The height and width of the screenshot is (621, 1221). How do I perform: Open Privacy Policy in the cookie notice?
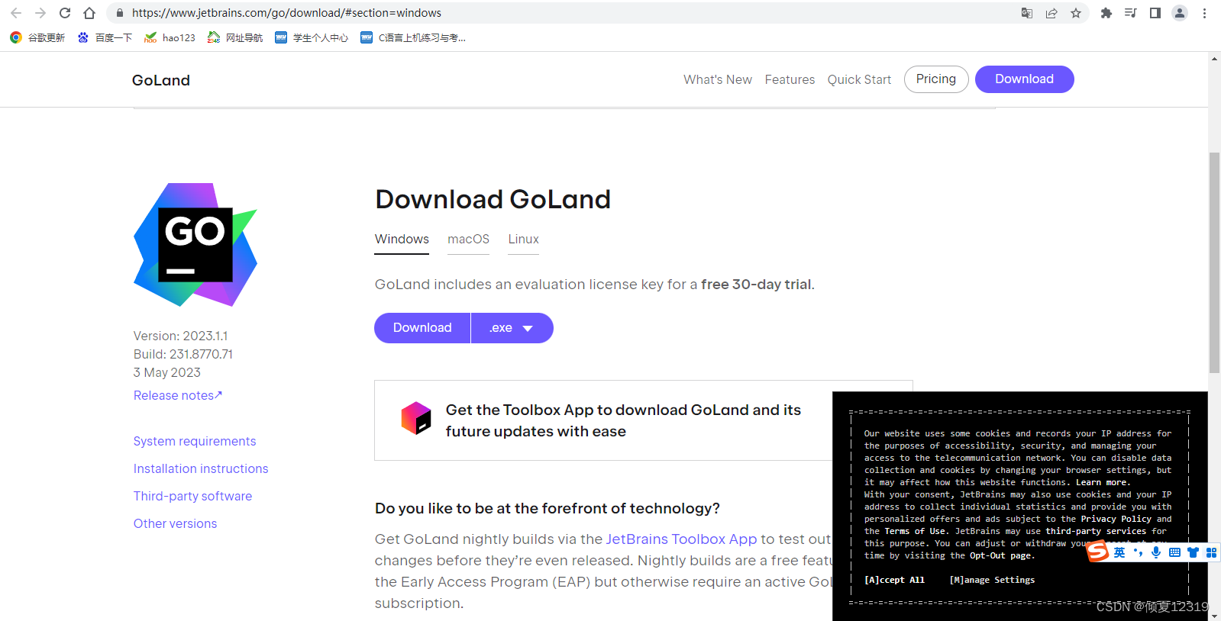[1116, 519]
